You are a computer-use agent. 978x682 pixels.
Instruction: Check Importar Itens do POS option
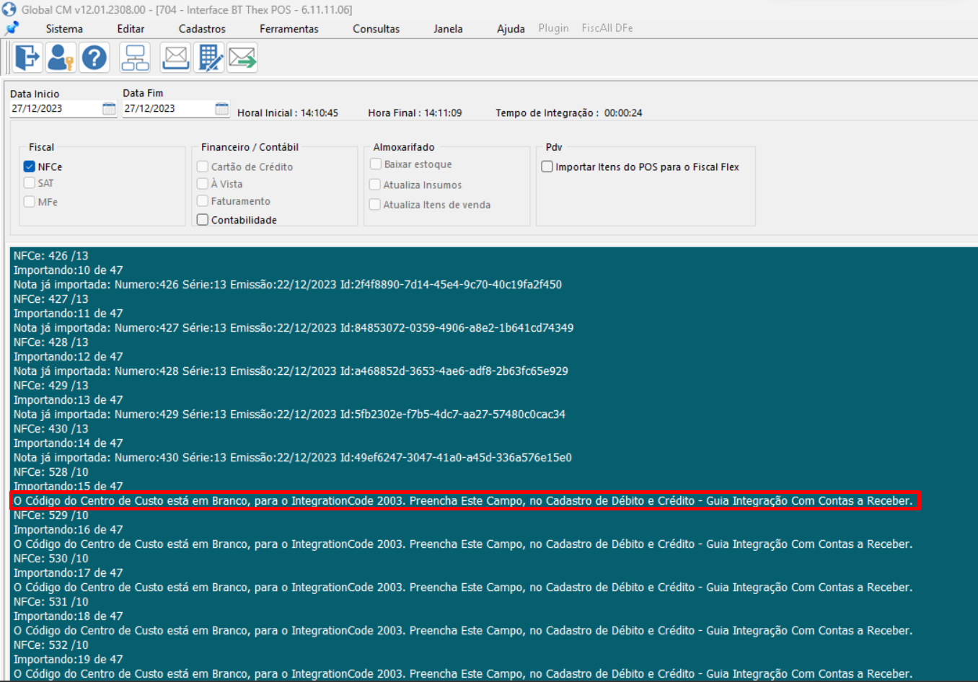coord(547,167)
